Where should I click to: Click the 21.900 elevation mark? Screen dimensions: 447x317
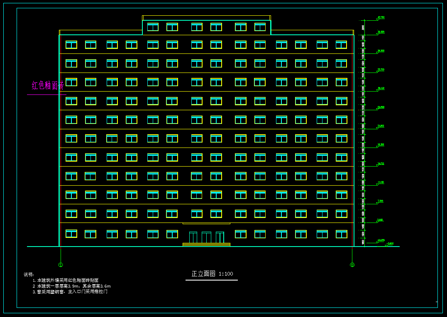(381, 126)
